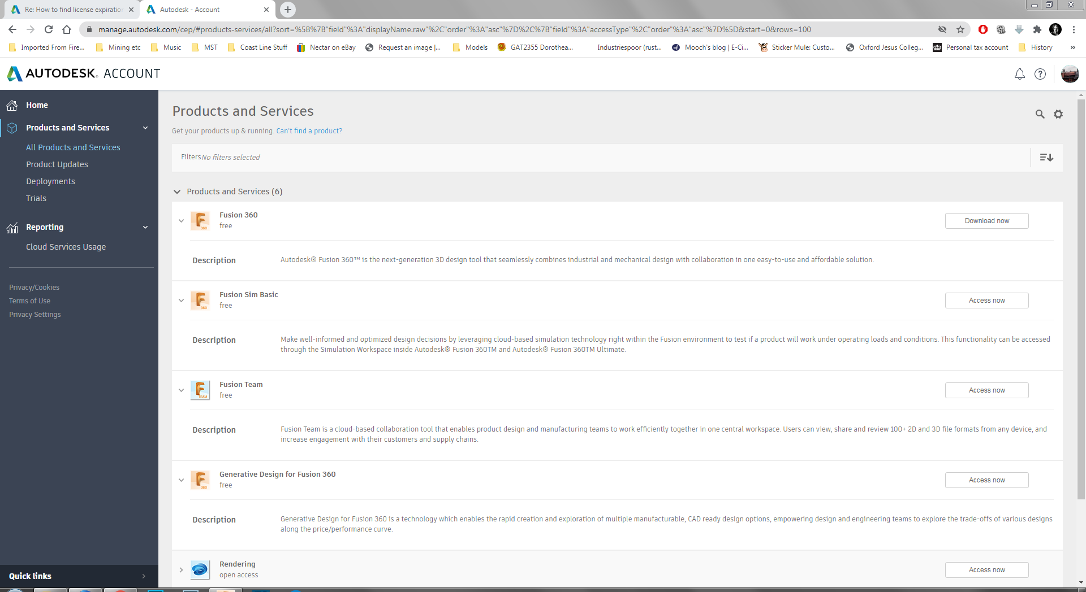
Task: Expand the Rendering entry
Action: click(x=181, y=570)
